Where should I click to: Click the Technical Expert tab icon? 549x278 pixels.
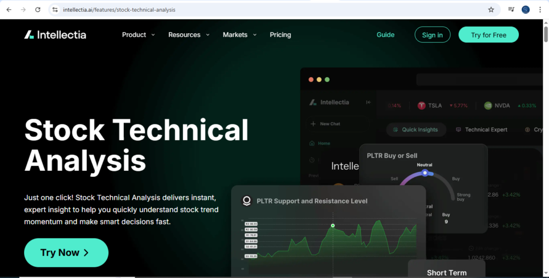pyautogui.click(x=458, y=130)
